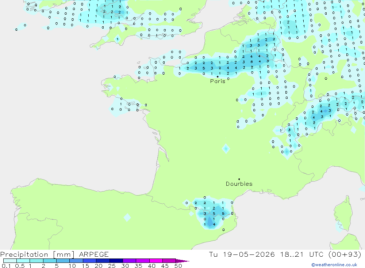Viewport: 365px width, 268px height.
Task: Pick the 1–2 mm legend swatch
Action: 36,261
